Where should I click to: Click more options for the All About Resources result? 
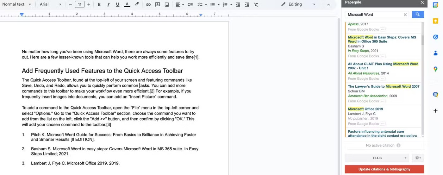(383, 78)
